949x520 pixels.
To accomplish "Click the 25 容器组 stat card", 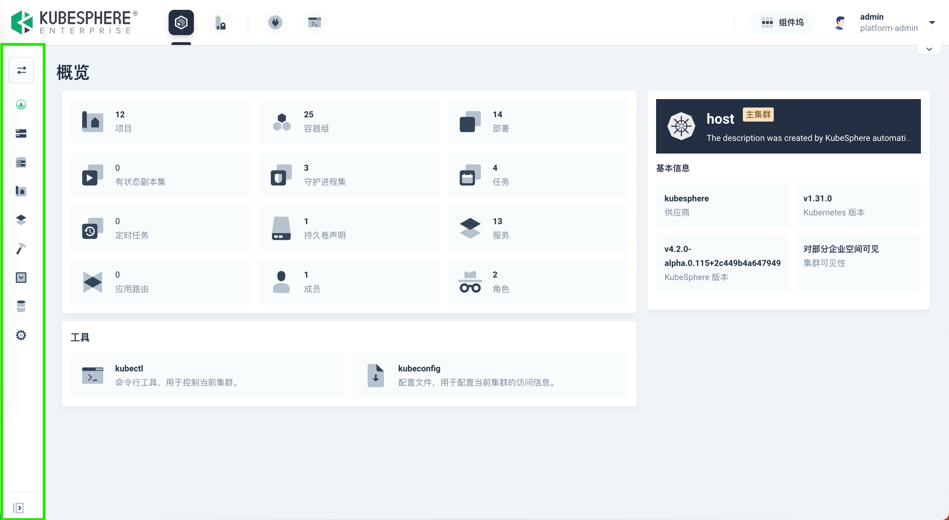I will pyautogui.click(x=348, y=121).
